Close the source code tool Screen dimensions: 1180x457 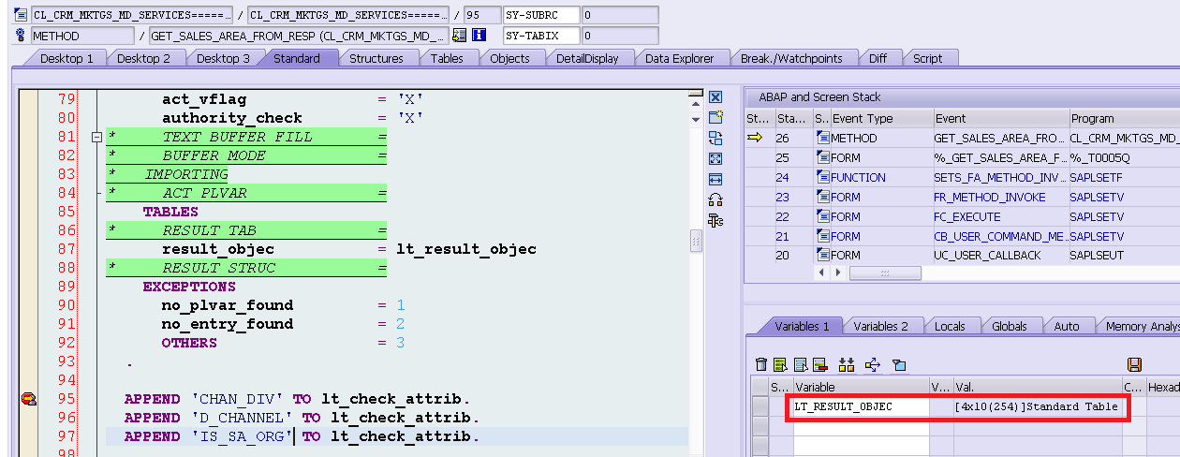point(715,97)
